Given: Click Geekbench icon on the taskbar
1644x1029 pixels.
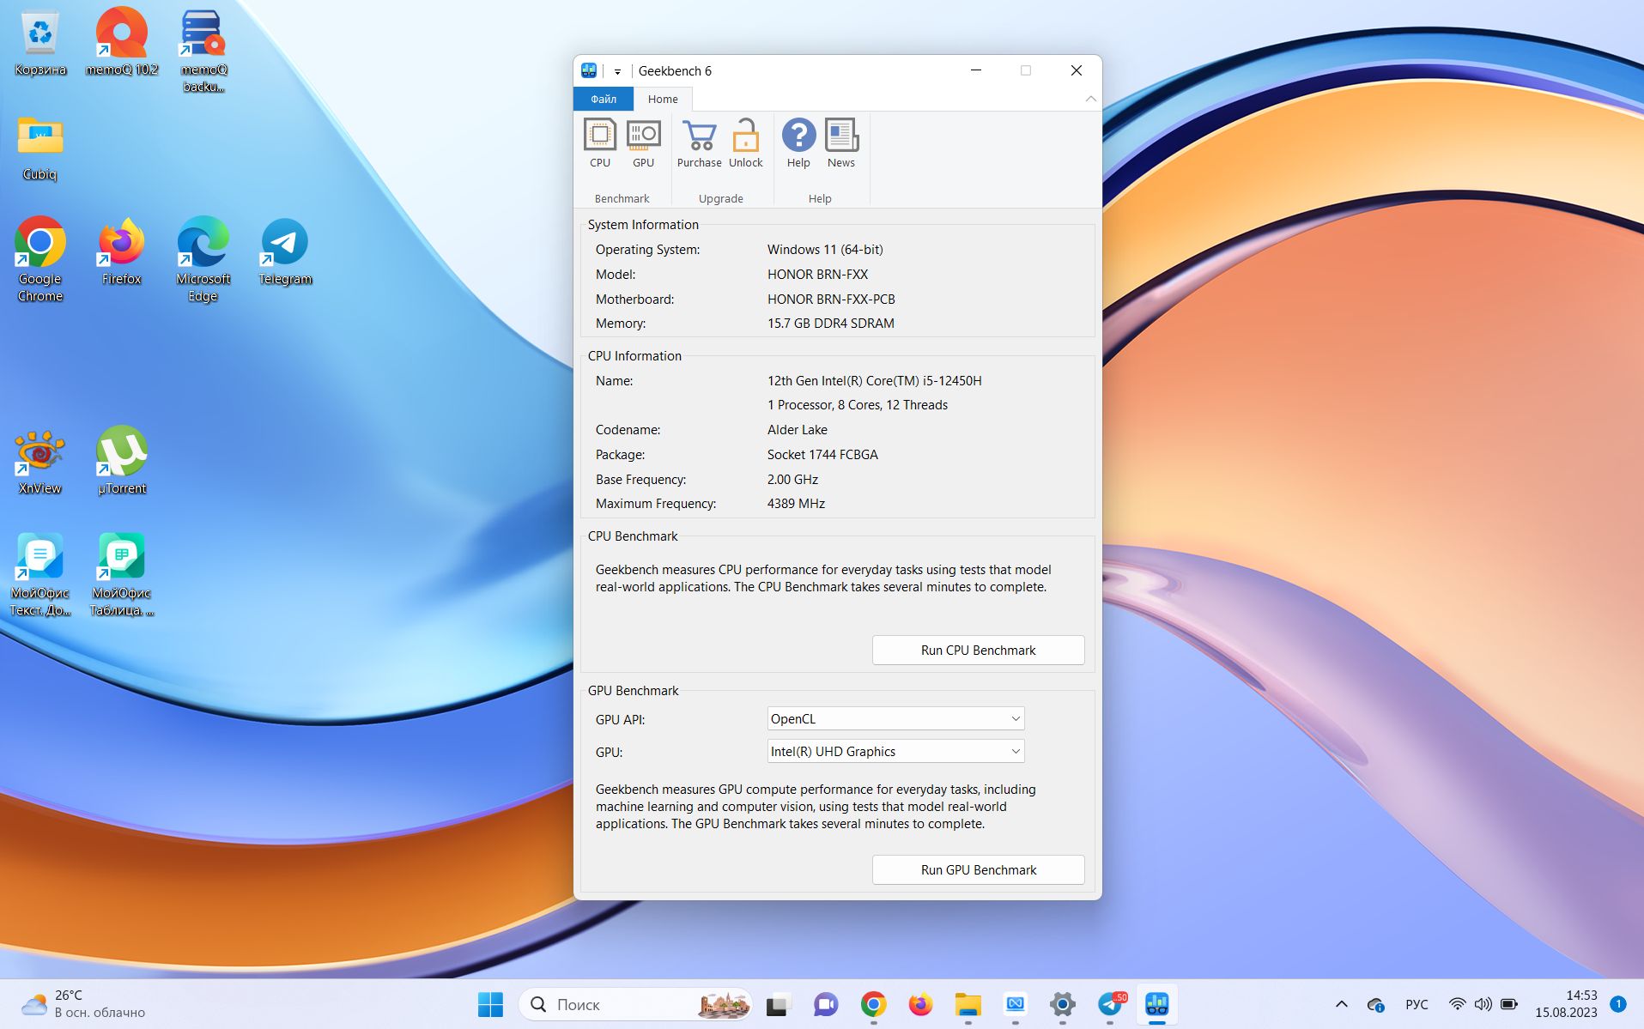Looking at the screenshot, I should [1157, 1004].
